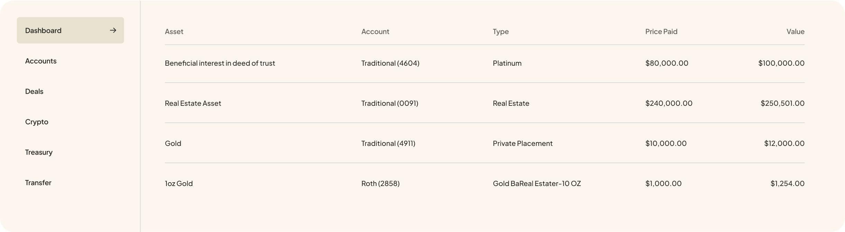
Task: Click the Gold asset entry
Action: point(173,143)
